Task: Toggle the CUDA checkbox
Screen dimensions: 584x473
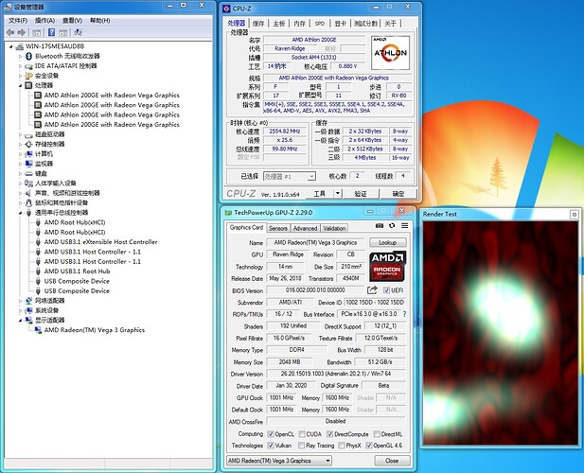Action: [302, 434]
